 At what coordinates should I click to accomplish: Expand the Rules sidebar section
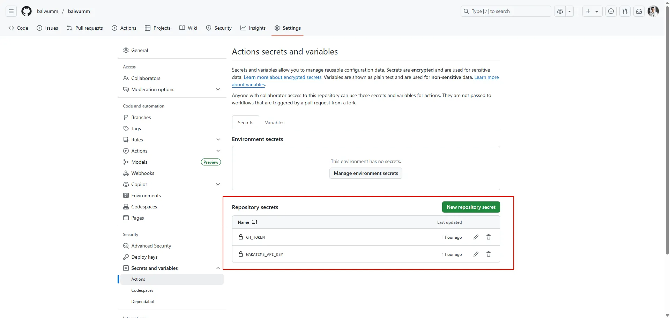[218, 140]
